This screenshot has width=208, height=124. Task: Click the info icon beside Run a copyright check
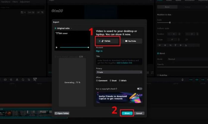116,89
